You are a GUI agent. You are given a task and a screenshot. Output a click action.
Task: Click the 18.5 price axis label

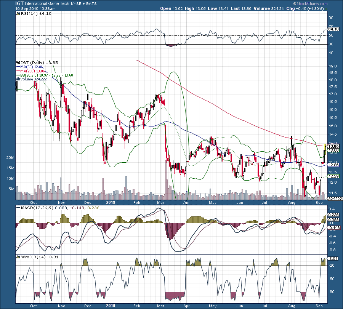coord(333,73)
